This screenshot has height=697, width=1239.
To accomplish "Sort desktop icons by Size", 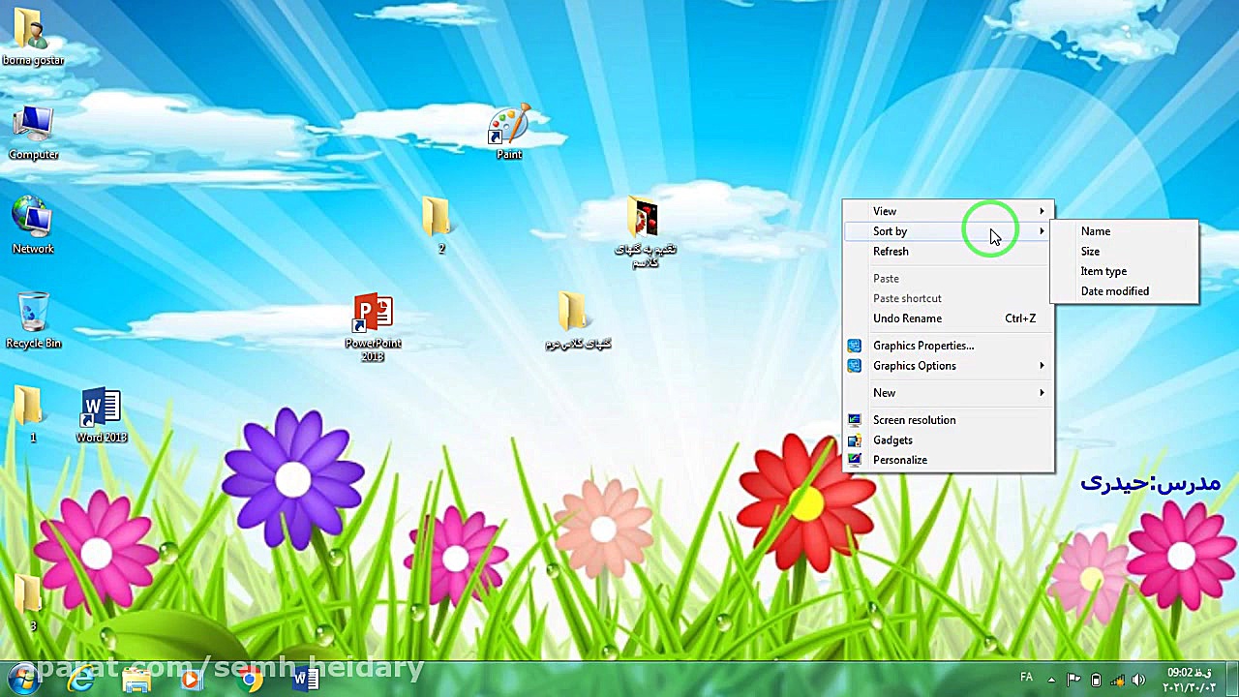I will [x=1125, y=252].
